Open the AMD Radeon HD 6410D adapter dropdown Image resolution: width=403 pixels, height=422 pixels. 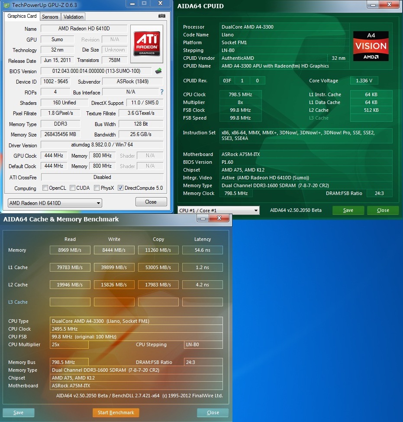55,203
